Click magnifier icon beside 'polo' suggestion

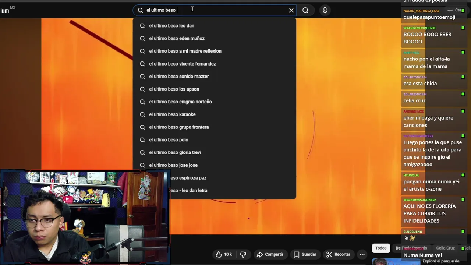pyautogui.click(x=142, y=140)
